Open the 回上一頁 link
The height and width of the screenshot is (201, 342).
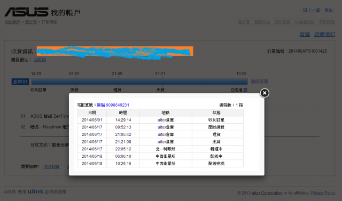coord(312,10)
